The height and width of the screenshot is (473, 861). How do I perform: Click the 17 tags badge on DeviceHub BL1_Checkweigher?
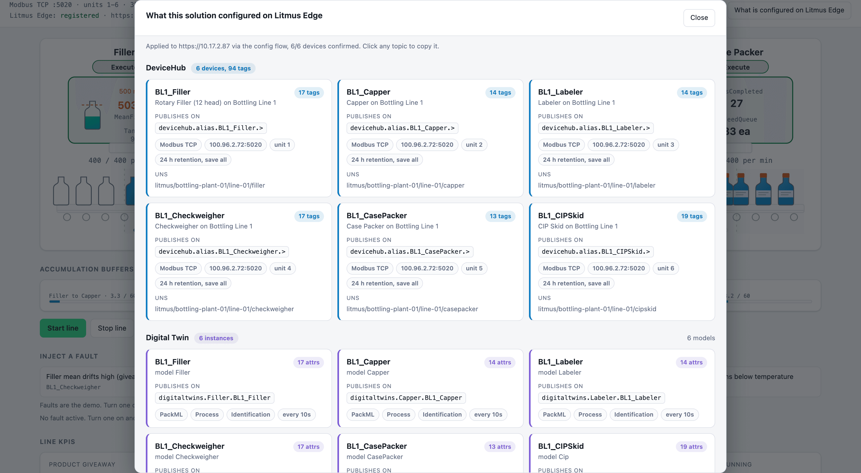309,216
